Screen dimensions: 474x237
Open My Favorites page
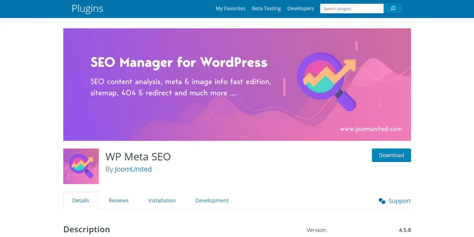pyautogui.click(x=231, y=8)
